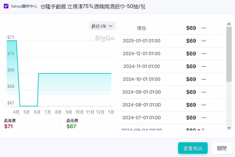
Task: Click the price history scrollbar thumb
Action: [229, 54]
